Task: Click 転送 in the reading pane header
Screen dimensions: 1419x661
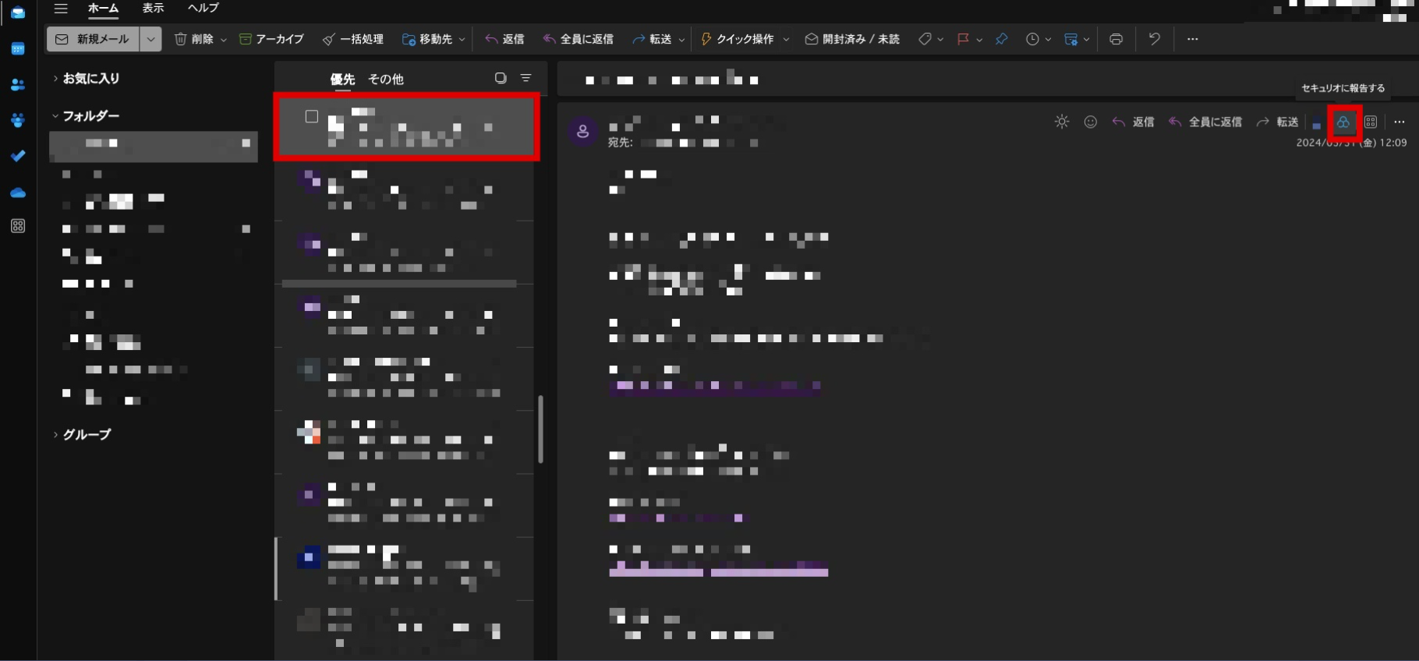Action: [x=1277, y=122]
